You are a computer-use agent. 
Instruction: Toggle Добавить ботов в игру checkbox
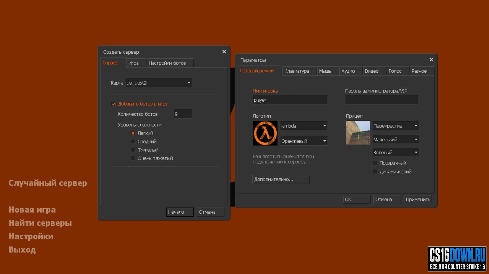(x=114, y=104)
